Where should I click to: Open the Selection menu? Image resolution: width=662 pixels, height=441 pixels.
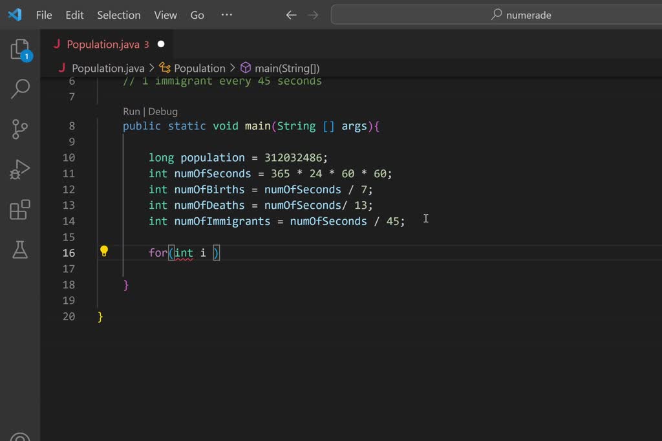click(x=118, y=15)
